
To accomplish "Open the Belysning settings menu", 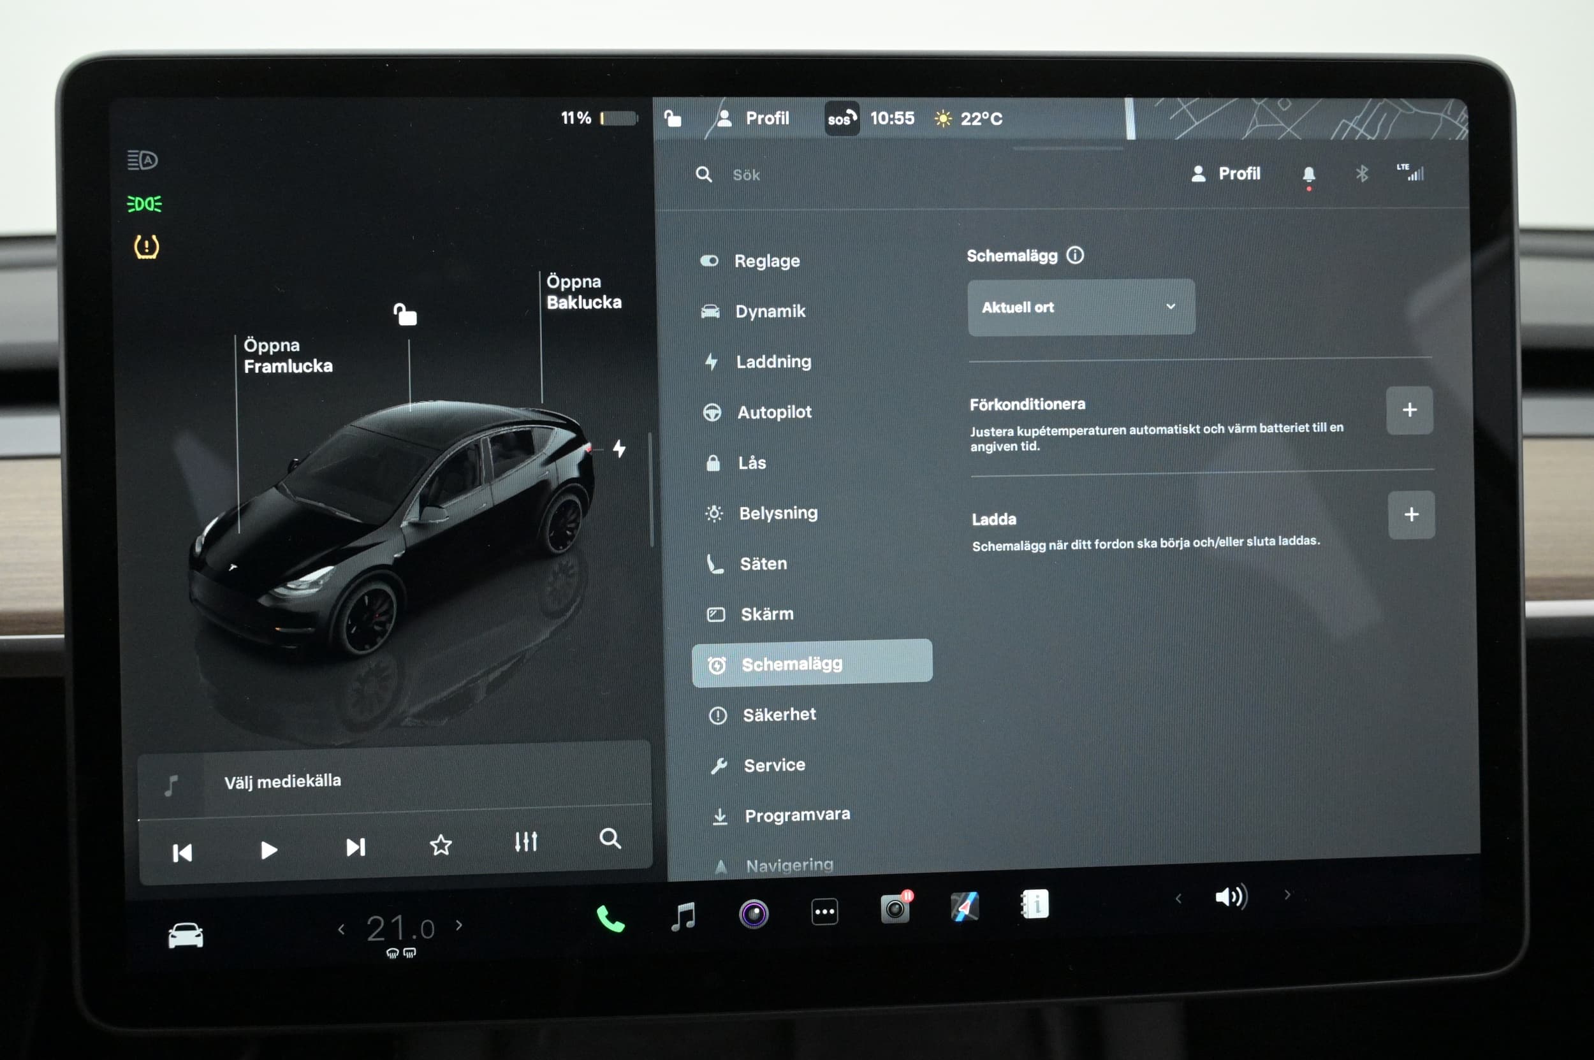I will coord(761,513).
